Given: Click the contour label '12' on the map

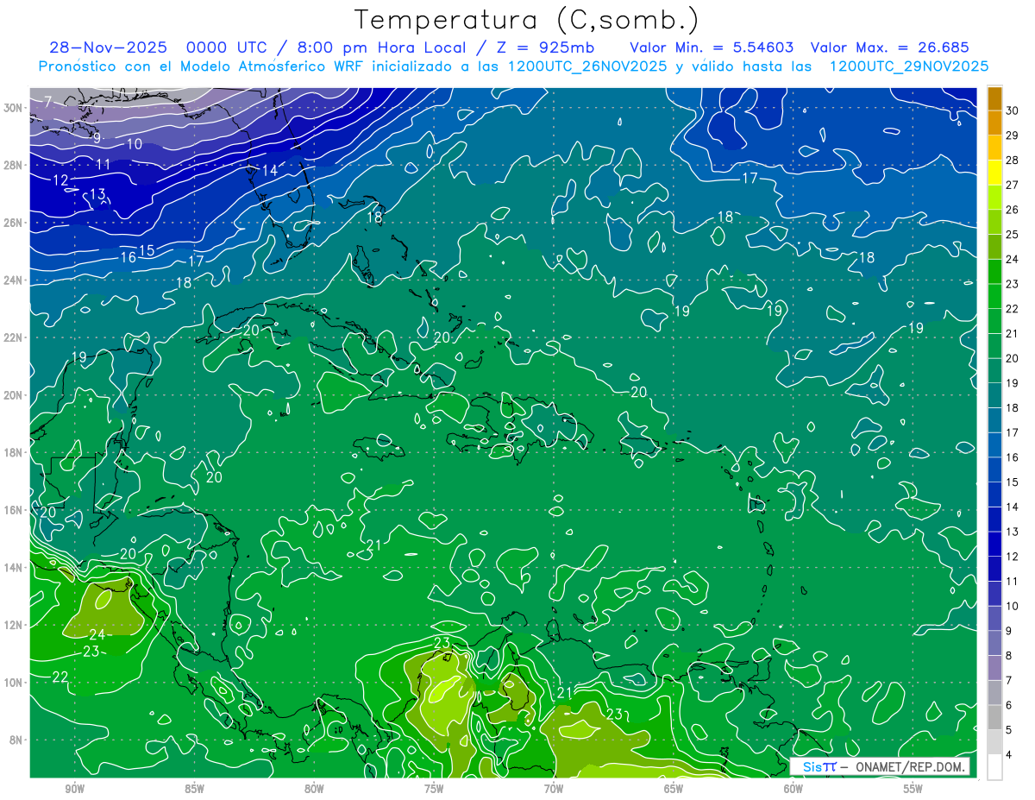Looking at the screenshot, I should [x=60, y=180].
